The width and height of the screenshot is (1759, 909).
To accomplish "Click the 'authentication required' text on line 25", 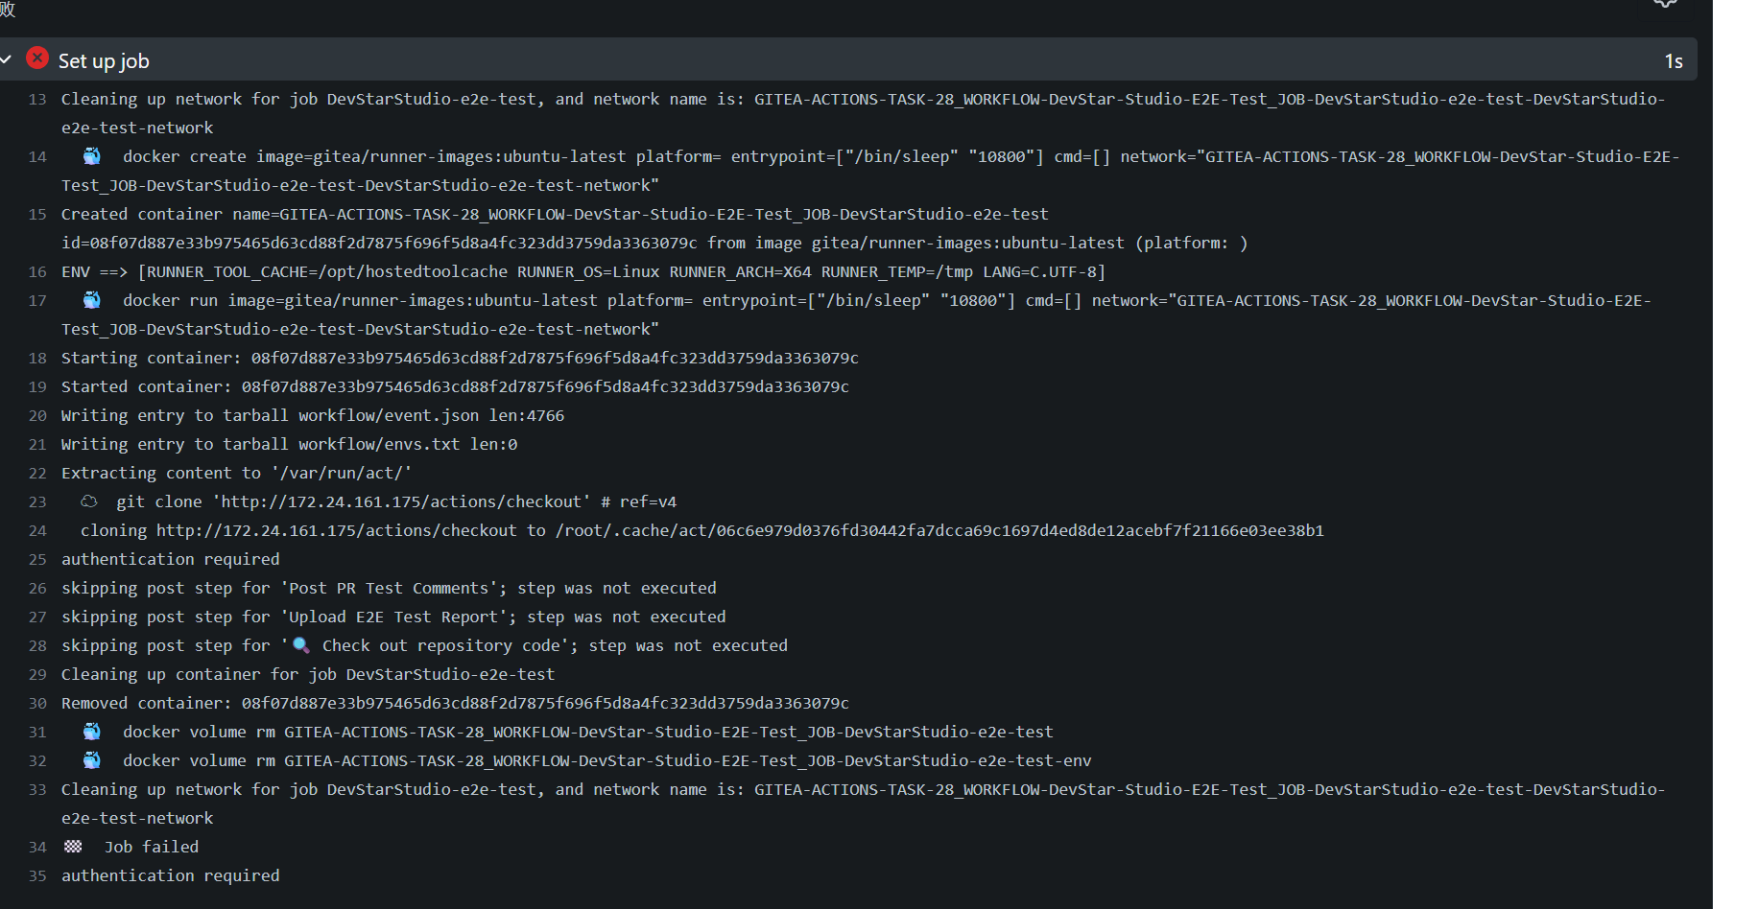I will 171,559.
